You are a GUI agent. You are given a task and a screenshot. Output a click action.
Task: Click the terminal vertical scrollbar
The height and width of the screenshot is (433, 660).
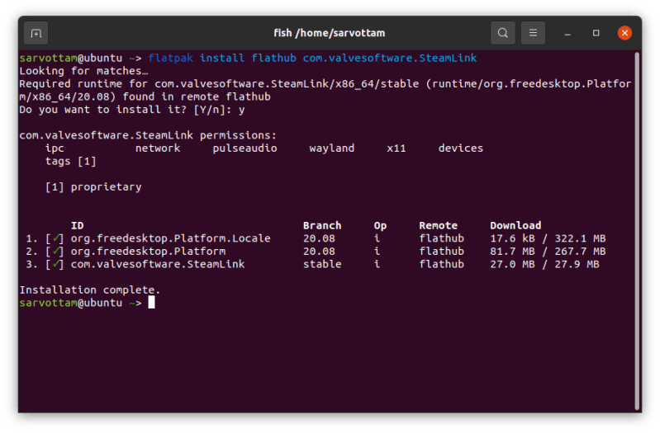pyautogui.click(x=637, y=230)
